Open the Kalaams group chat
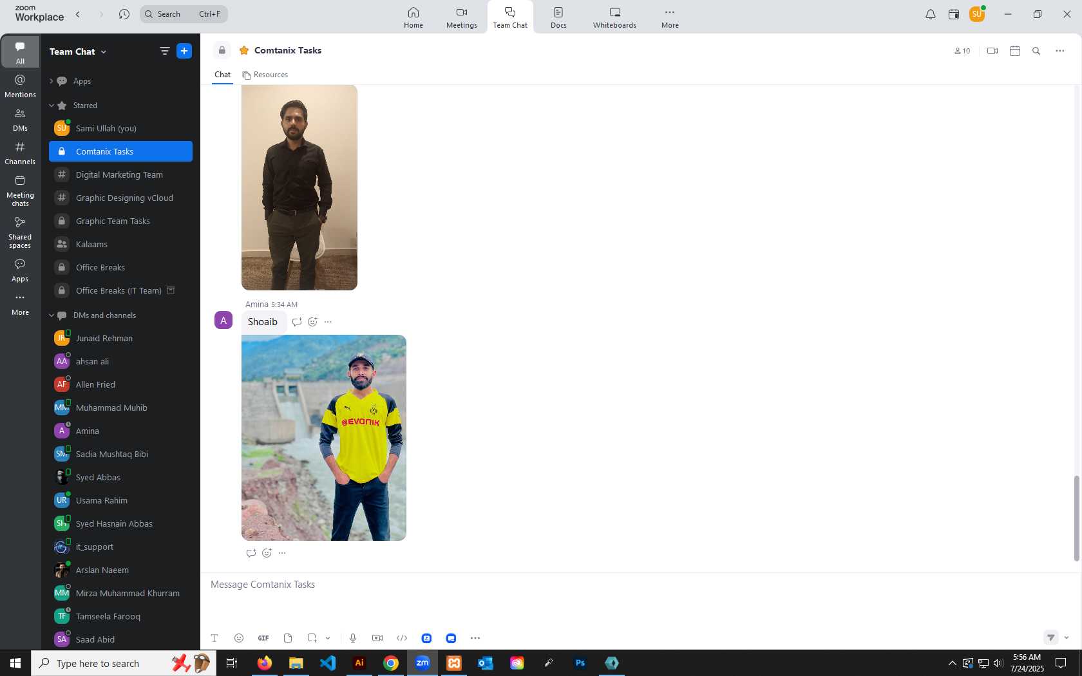The image size is (1082, 676). tap(120, 244)
